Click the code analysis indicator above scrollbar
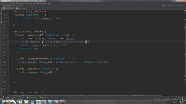 click(x=185, y=10)
